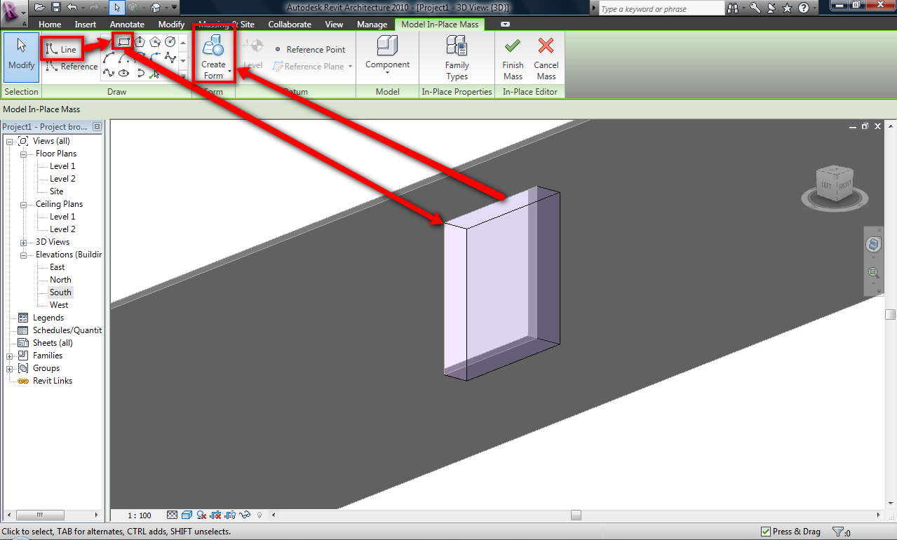Pick the Ellipse draw tool
This screenshot has width=897, height=540.
(x=124, y=72)
